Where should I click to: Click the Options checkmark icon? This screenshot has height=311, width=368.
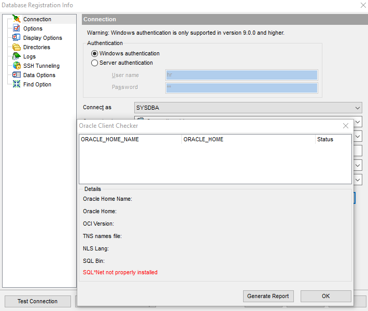17,28
